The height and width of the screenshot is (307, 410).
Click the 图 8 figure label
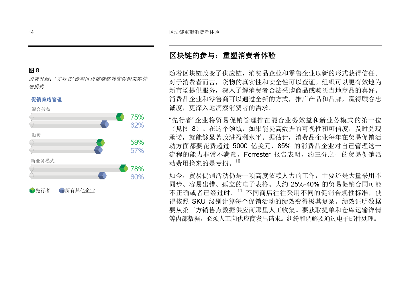pos(34,70)
